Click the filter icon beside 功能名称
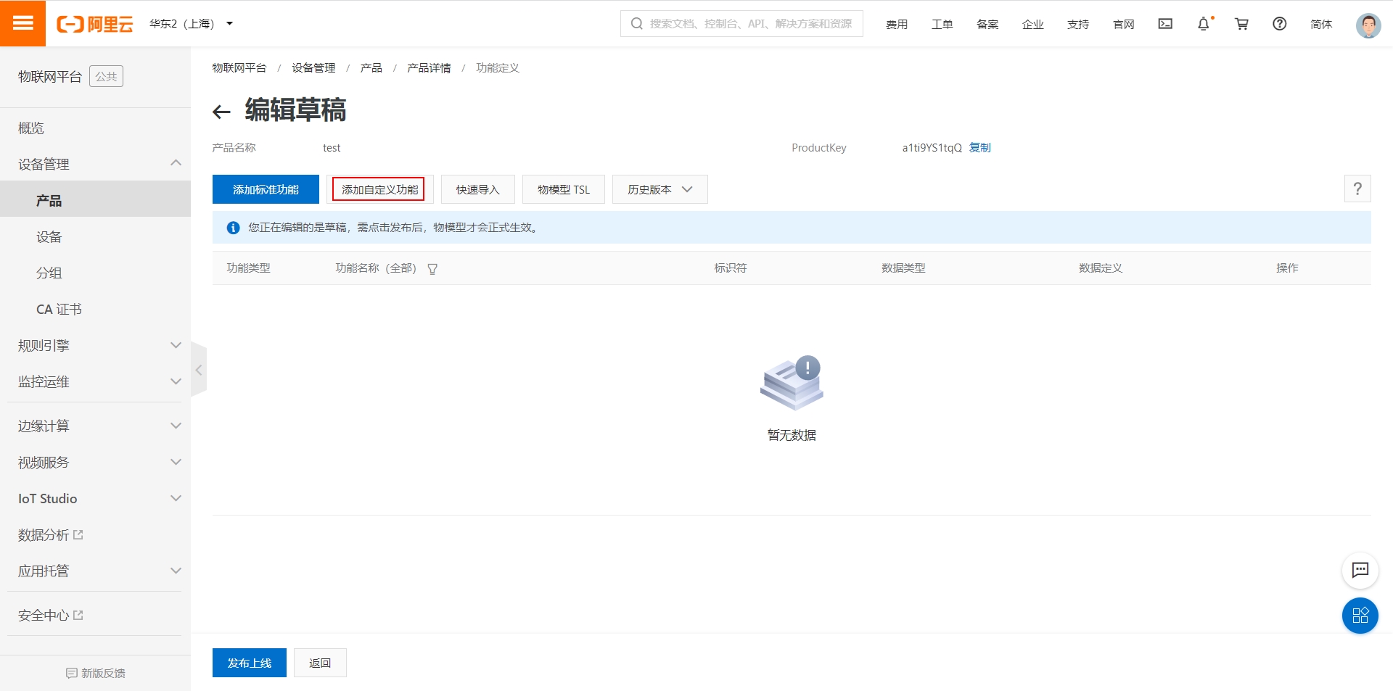Screen dimensions: 1393x691 432,268
